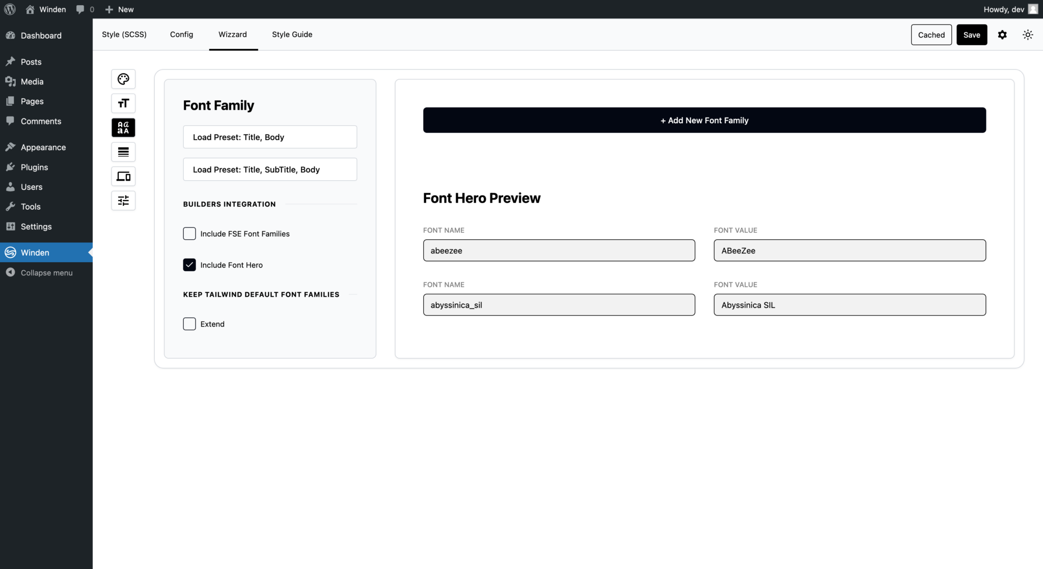This screenshot has width=1043, height=569.
Task: Click the user avatar in admin bar
Action: coord(1033,9)
